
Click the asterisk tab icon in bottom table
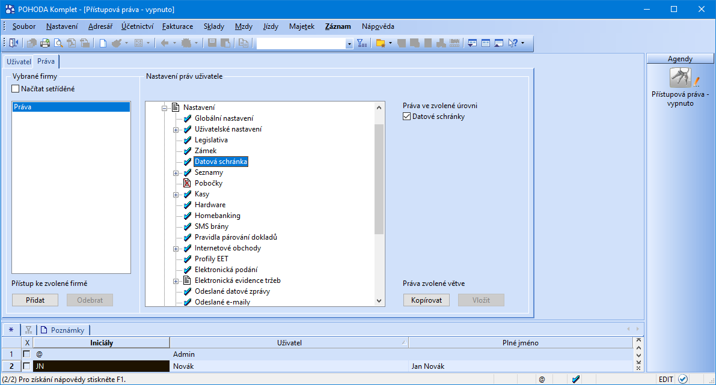(11, 330)
